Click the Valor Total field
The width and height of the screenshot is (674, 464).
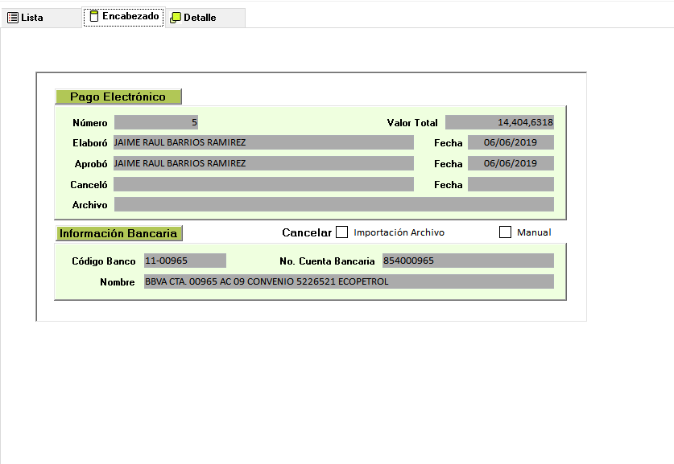pyautogui.click(x=499, y=122)
